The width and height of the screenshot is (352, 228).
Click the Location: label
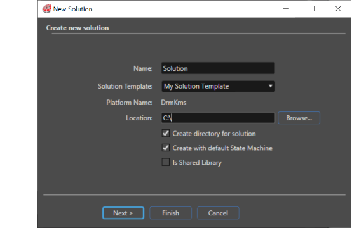click(139, 118)
